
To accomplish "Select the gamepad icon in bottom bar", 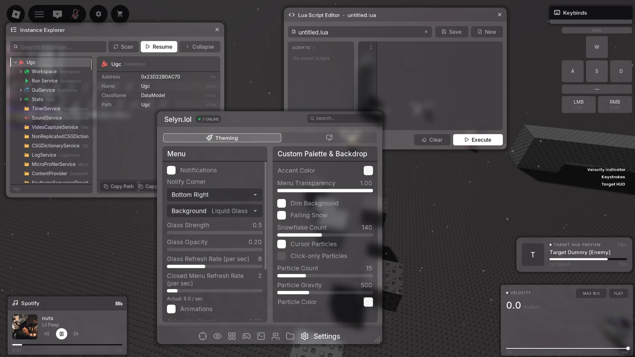I will [246, 336].
